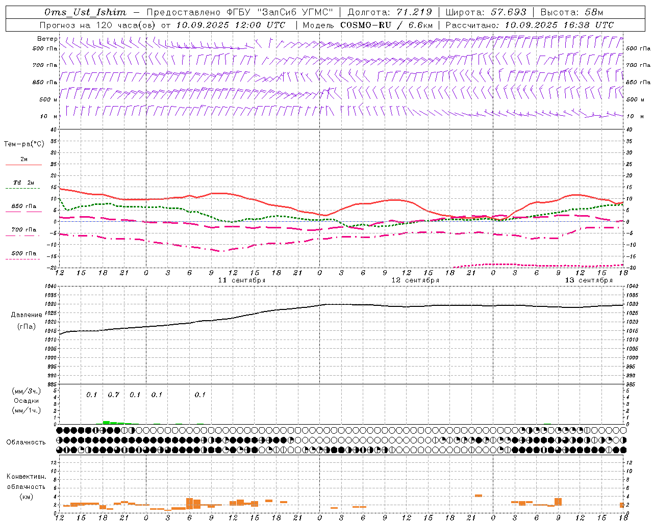Click the '12 сентября' date label
This screenshot has width=653, height=522.
[x=415, y=280]
